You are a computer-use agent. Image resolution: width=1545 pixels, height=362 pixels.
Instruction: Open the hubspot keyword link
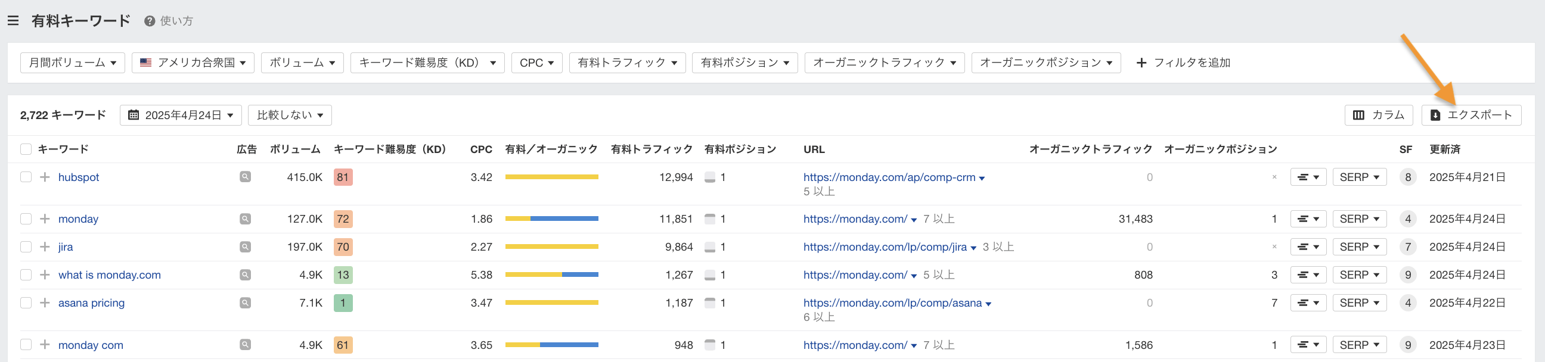[79, 177]
